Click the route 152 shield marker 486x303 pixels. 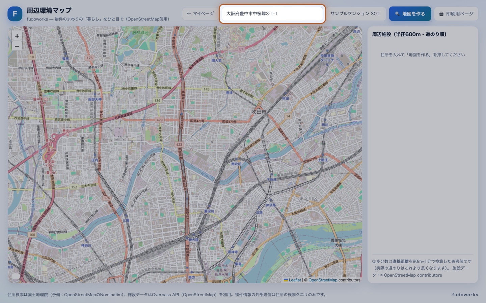pos(74,187)
